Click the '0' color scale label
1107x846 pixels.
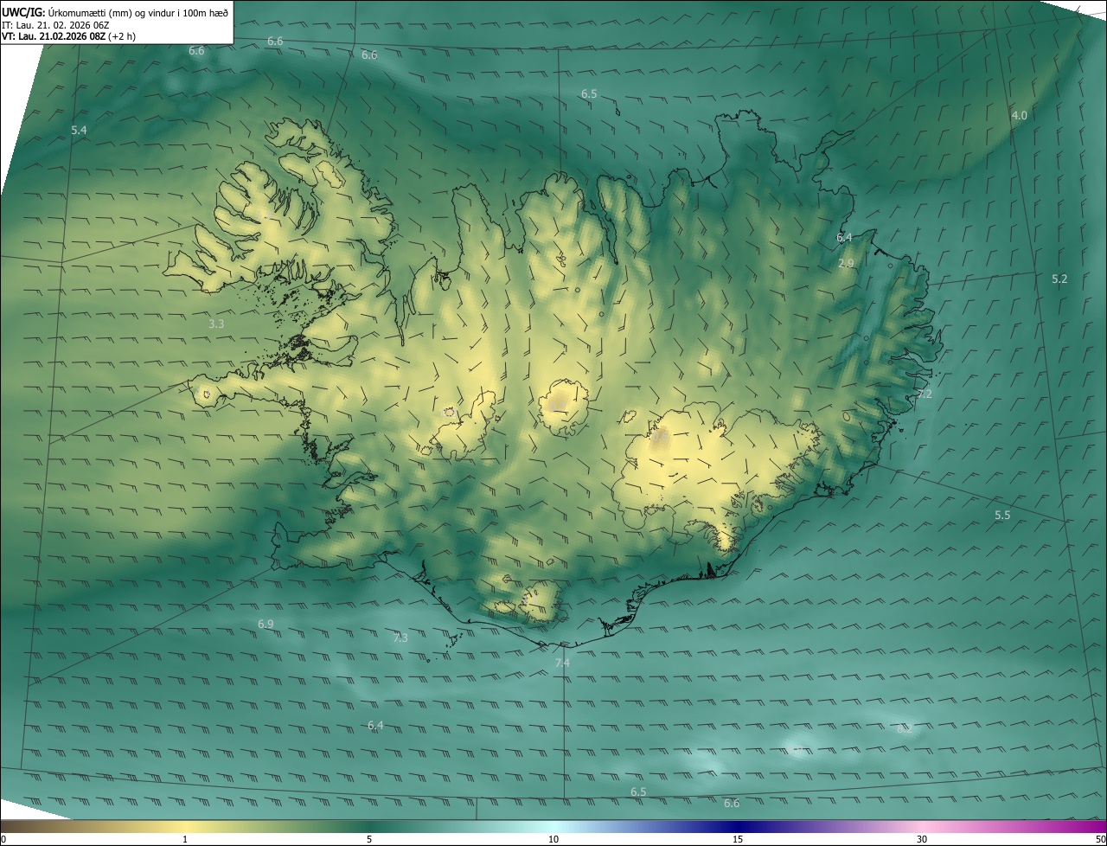pyautogui.click(x=3, y=839)
